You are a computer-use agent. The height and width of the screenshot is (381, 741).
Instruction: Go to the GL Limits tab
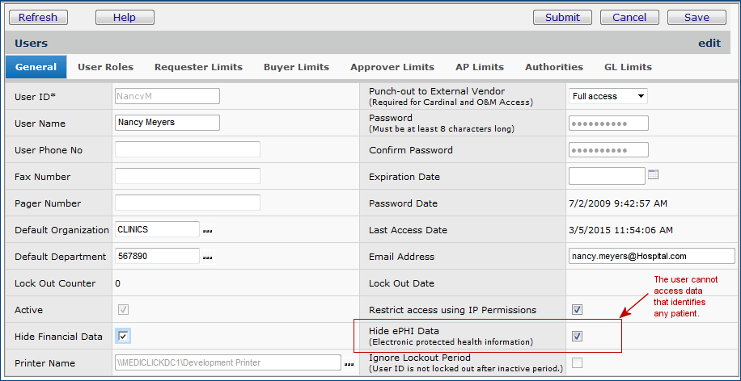pyautogui.click(x=628, y=67)
